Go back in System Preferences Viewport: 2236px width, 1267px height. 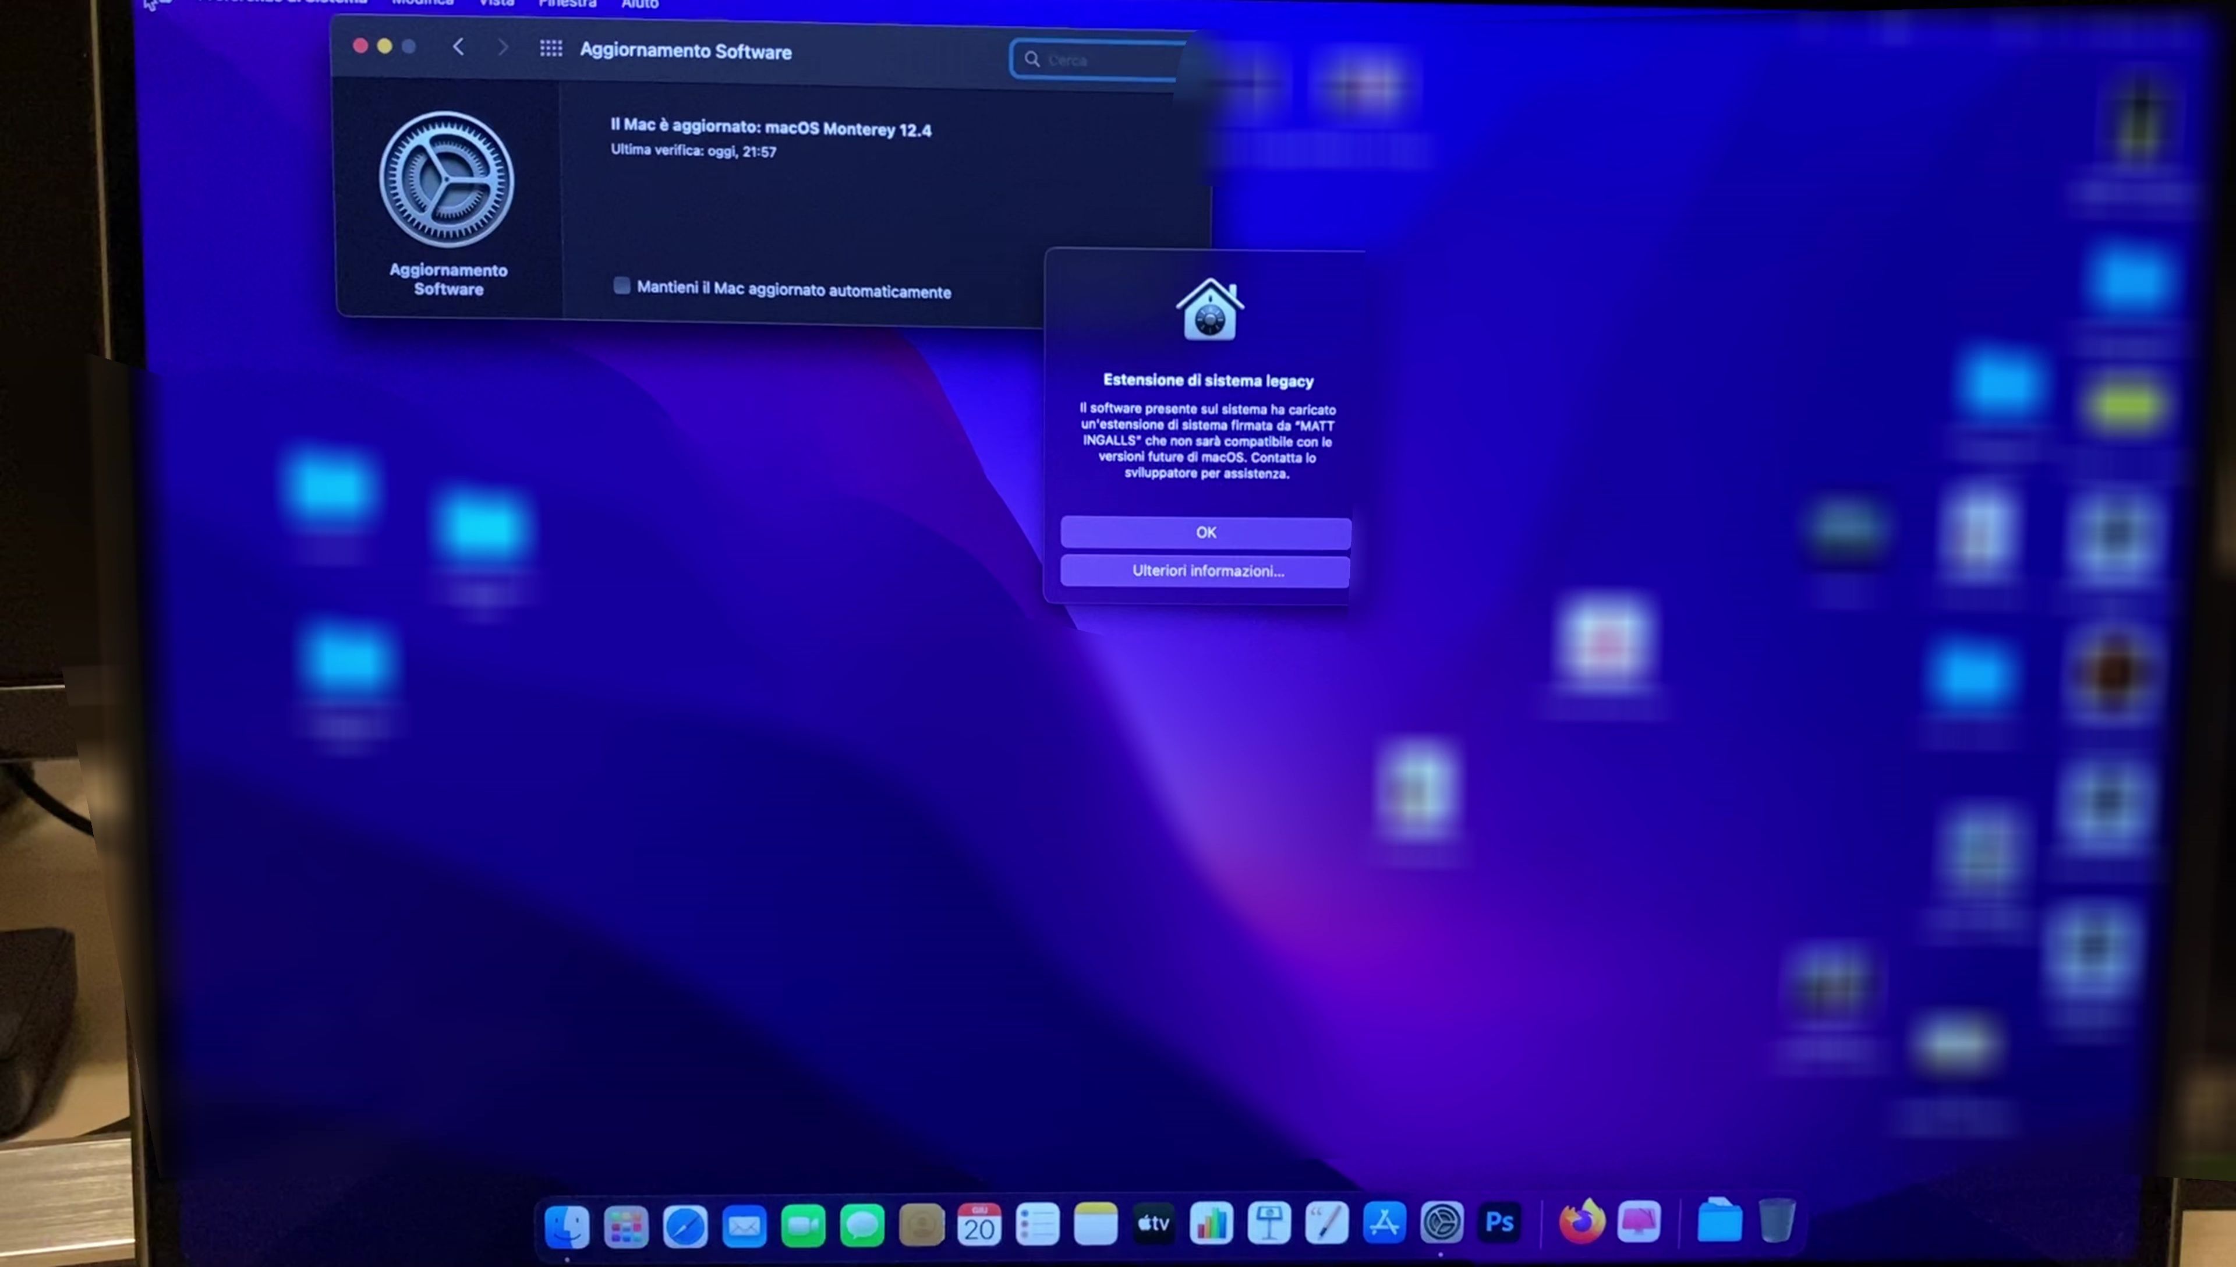coord(458,46)
